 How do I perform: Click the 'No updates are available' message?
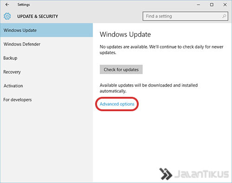tap(161, 50)
